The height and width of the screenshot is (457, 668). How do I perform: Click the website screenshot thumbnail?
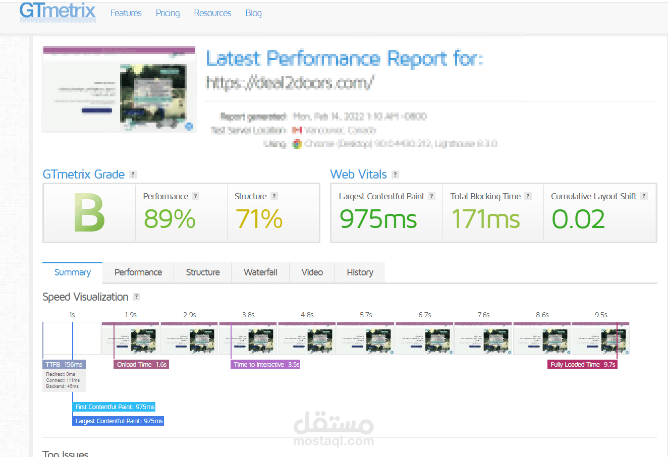click(119, 89)
